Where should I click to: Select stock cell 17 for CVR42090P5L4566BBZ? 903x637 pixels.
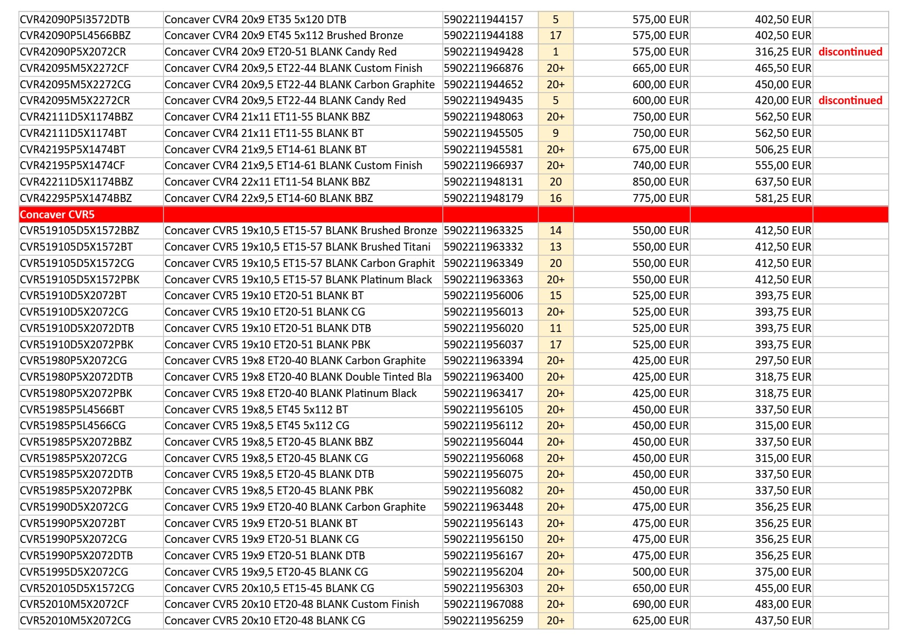click(x=555, y=35)
